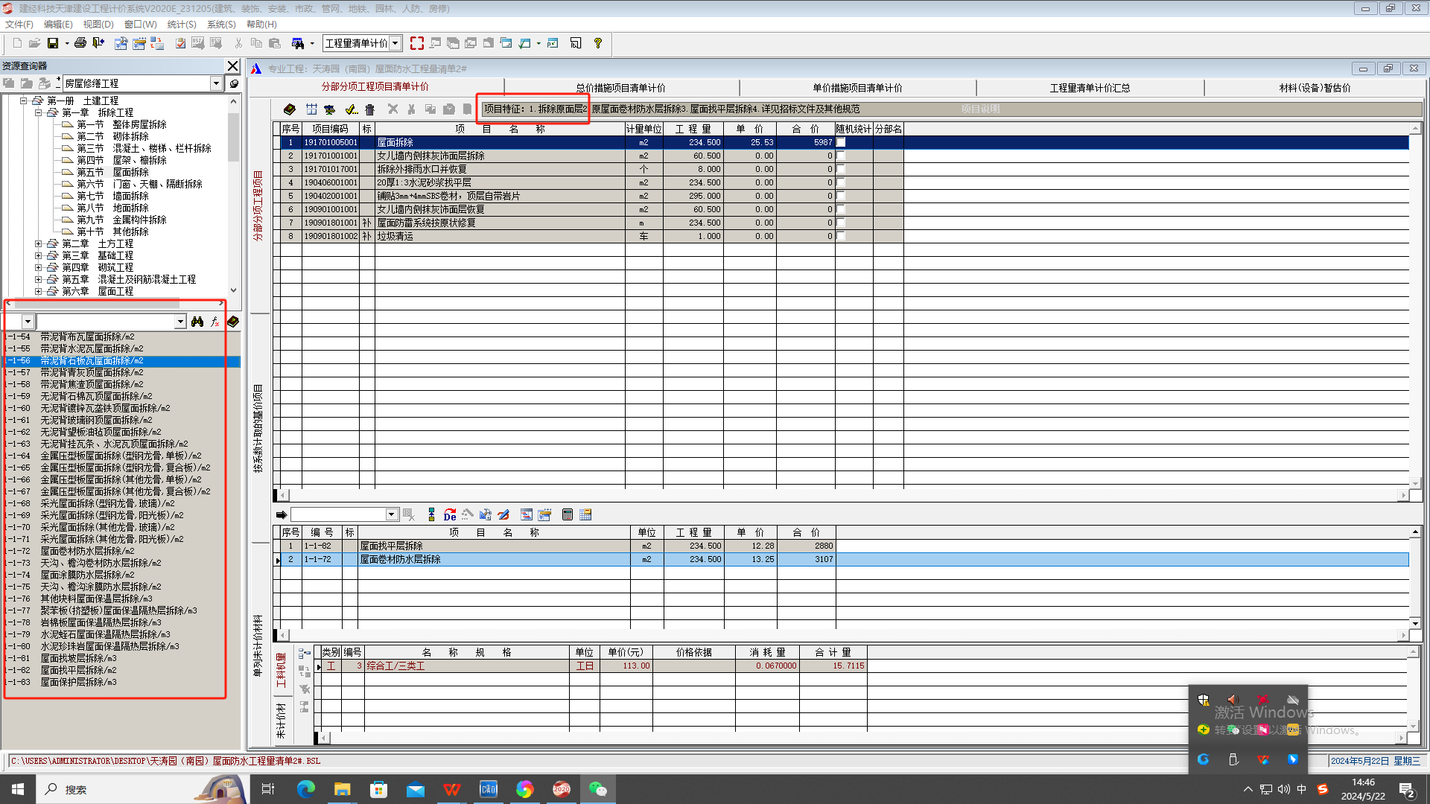Viewport: 1430px width, 804px height.
Task: Open the Windows Start menu
Action: [x=18, y=789]
